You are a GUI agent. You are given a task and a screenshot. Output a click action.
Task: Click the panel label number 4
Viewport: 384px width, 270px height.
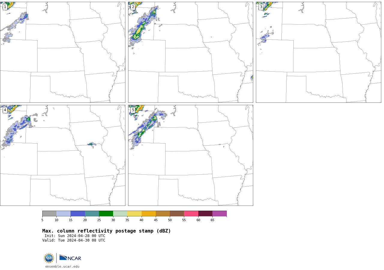[5, 110]
